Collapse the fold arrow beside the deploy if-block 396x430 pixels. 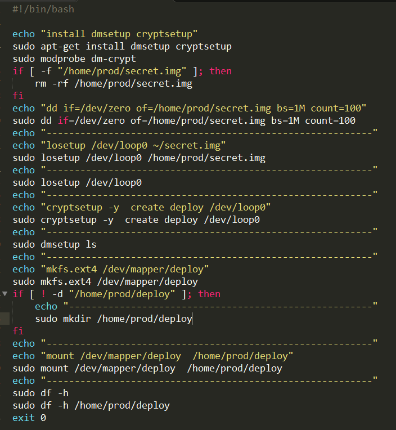tap(5, 294)
